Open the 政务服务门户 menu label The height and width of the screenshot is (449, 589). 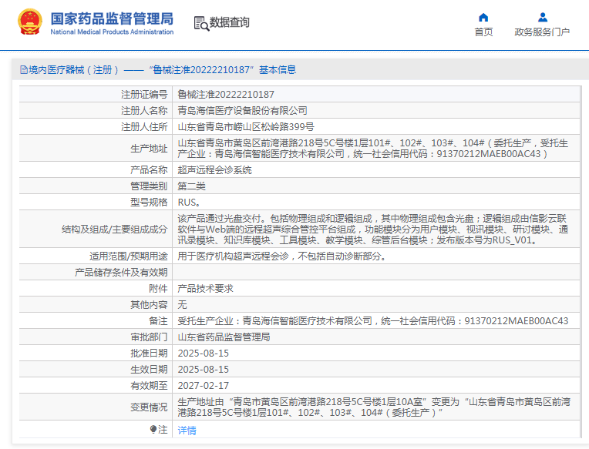click(542, 32)
